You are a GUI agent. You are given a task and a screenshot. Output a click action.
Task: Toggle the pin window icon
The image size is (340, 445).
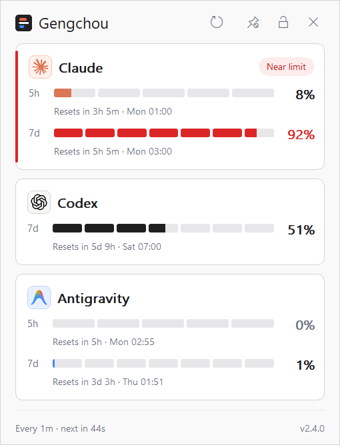(253, 23)
